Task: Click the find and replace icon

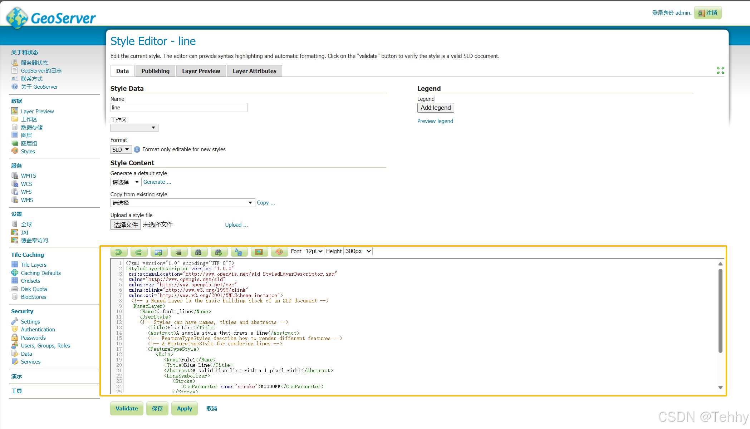Action: coord(239,252)
